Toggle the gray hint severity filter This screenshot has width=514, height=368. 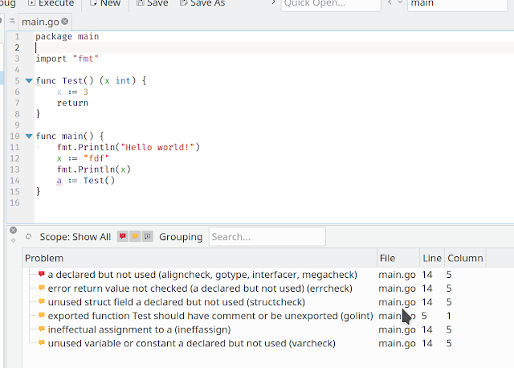coord(147,236)
